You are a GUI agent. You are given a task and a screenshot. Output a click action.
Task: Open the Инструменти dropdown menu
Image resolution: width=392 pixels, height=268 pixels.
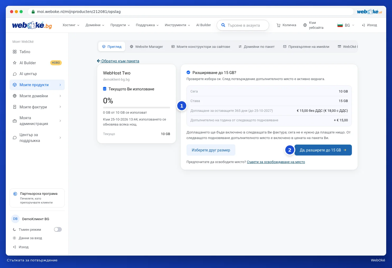(x=177, y=25)
